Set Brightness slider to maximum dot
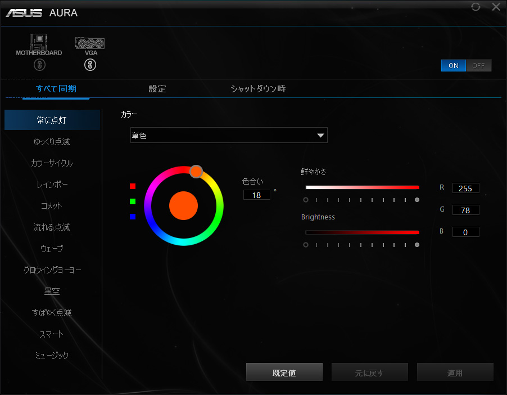 coord(417,245)
